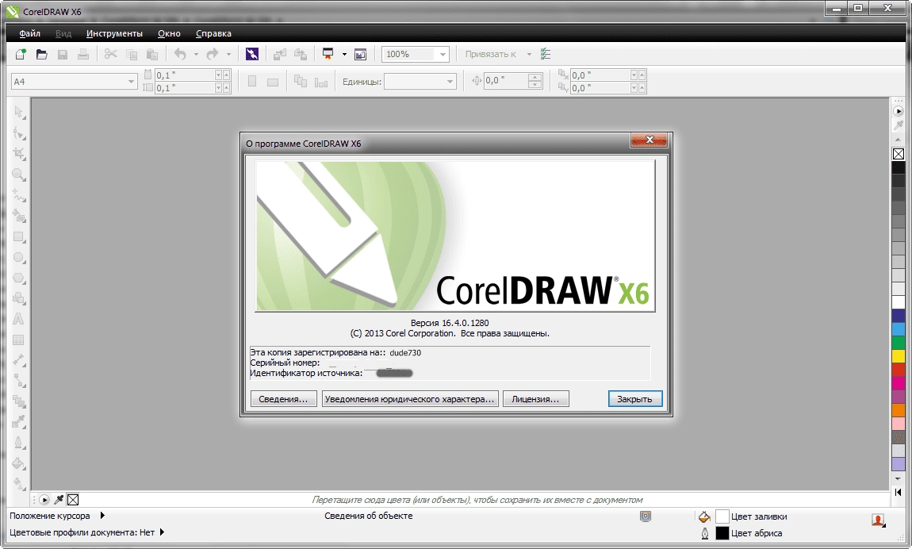
Task: Open the Файл menu
Action: point(29,34)
